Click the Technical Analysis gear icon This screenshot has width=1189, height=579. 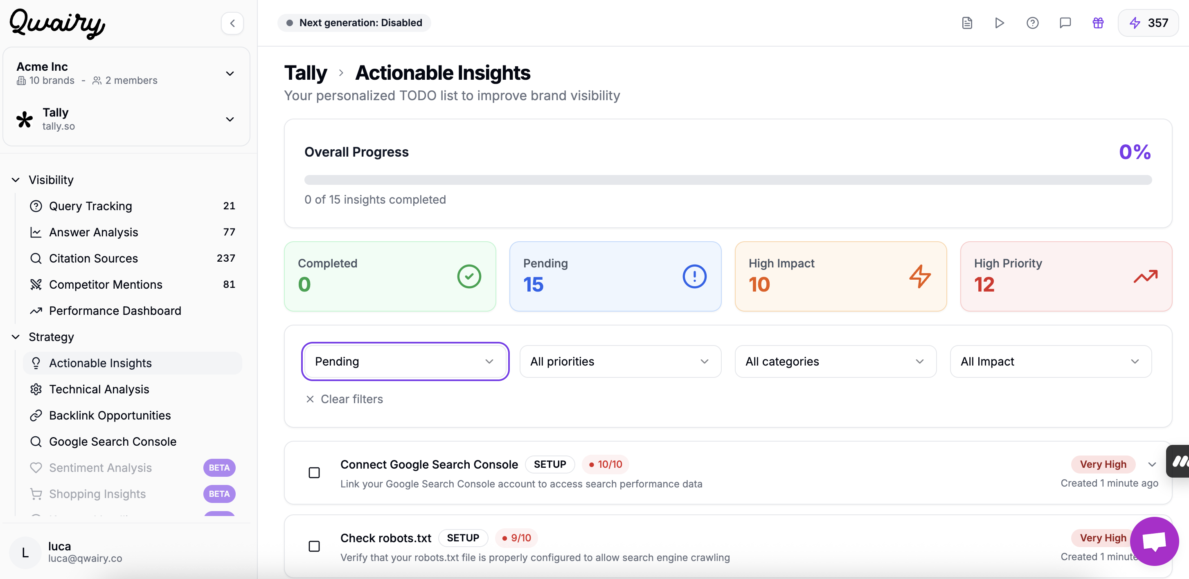pyautogui.click(x=36, y=389)
